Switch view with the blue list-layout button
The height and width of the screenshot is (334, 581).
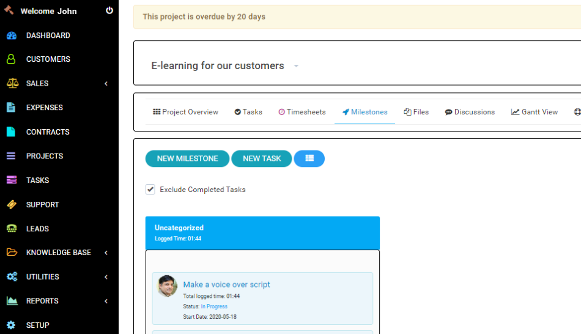point(309,158)
